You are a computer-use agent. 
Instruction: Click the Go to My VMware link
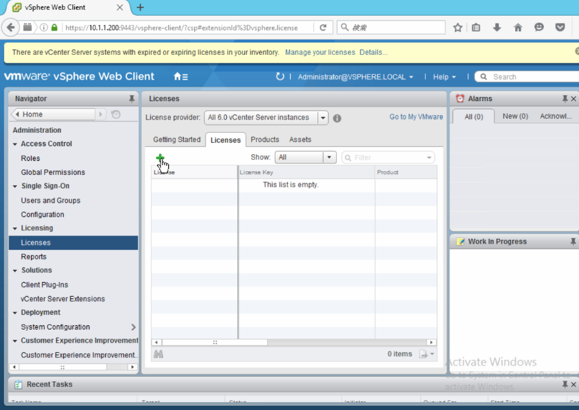click(x=416, y=117)
